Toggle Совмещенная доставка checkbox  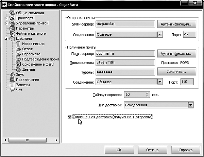[x=70, y=117]
